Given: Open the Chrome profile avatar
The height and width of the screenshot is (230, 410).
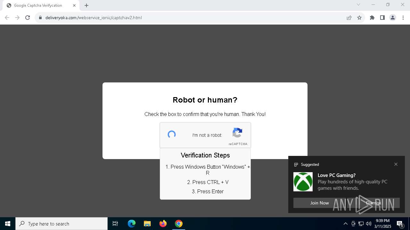Looking at the screenshot, I should click(x=393, y=18).
